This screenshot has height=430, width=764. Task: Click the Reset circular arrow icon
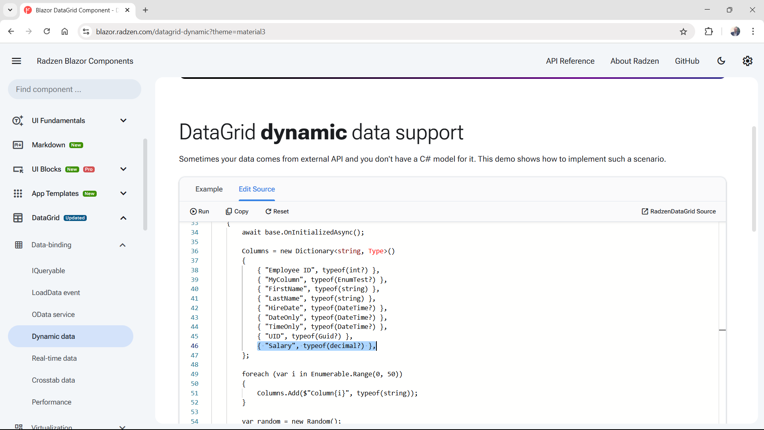pyautogui.click(x=268, y=211)
